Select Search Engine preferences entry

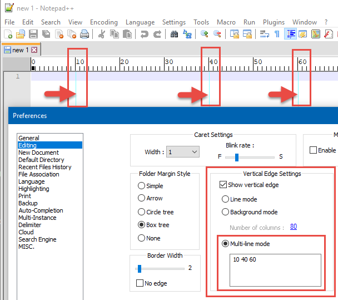pyautogui.click(x=50, y=239)
